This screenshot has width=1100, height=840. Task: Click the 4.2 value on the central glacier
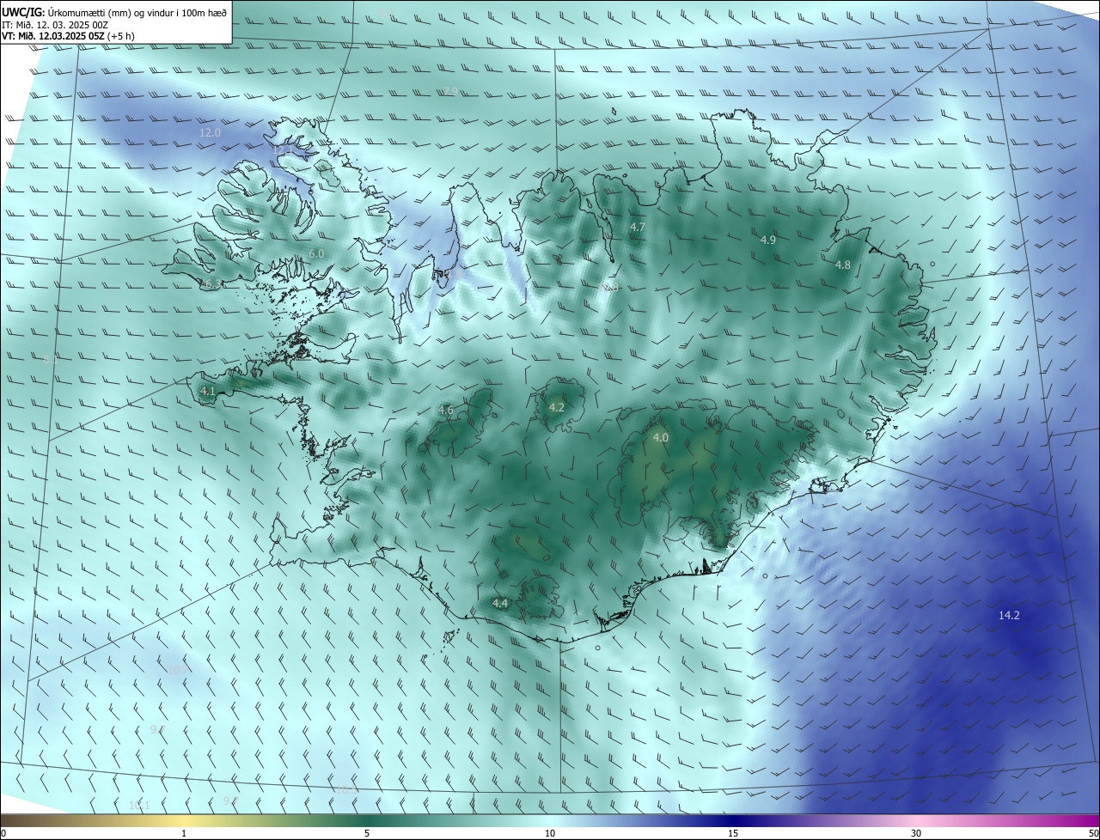[x=556, y=407]
